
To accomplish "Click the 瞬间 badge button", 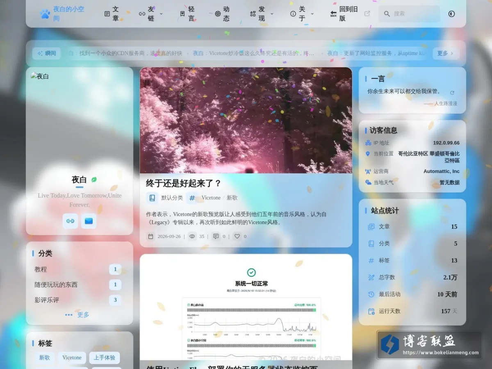I will [46, 53].
